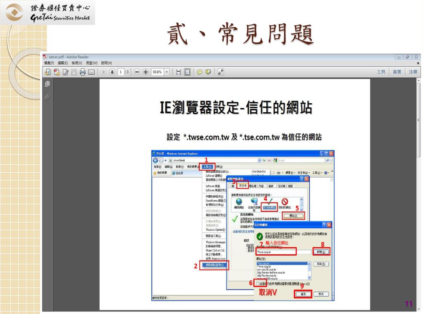
Task: Click the print icon in Adobe Reader
Action: pyautogui.click(x=83, y=72)
